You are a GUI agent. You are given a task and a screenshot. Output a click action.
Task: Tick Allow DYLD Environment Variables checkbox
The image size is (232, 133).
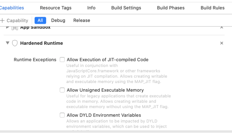click(x=62, y=115)
